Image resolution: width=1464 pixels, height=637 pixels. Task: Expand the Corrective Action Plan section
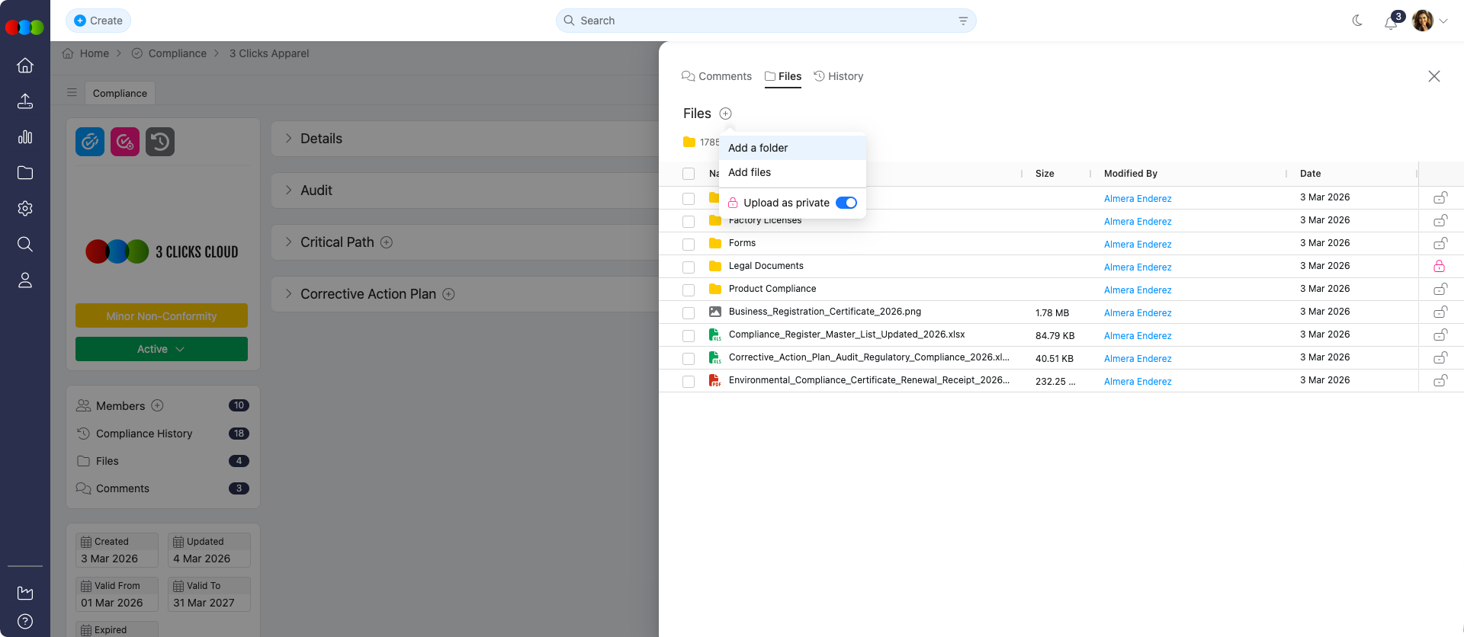tap(289, 294)
